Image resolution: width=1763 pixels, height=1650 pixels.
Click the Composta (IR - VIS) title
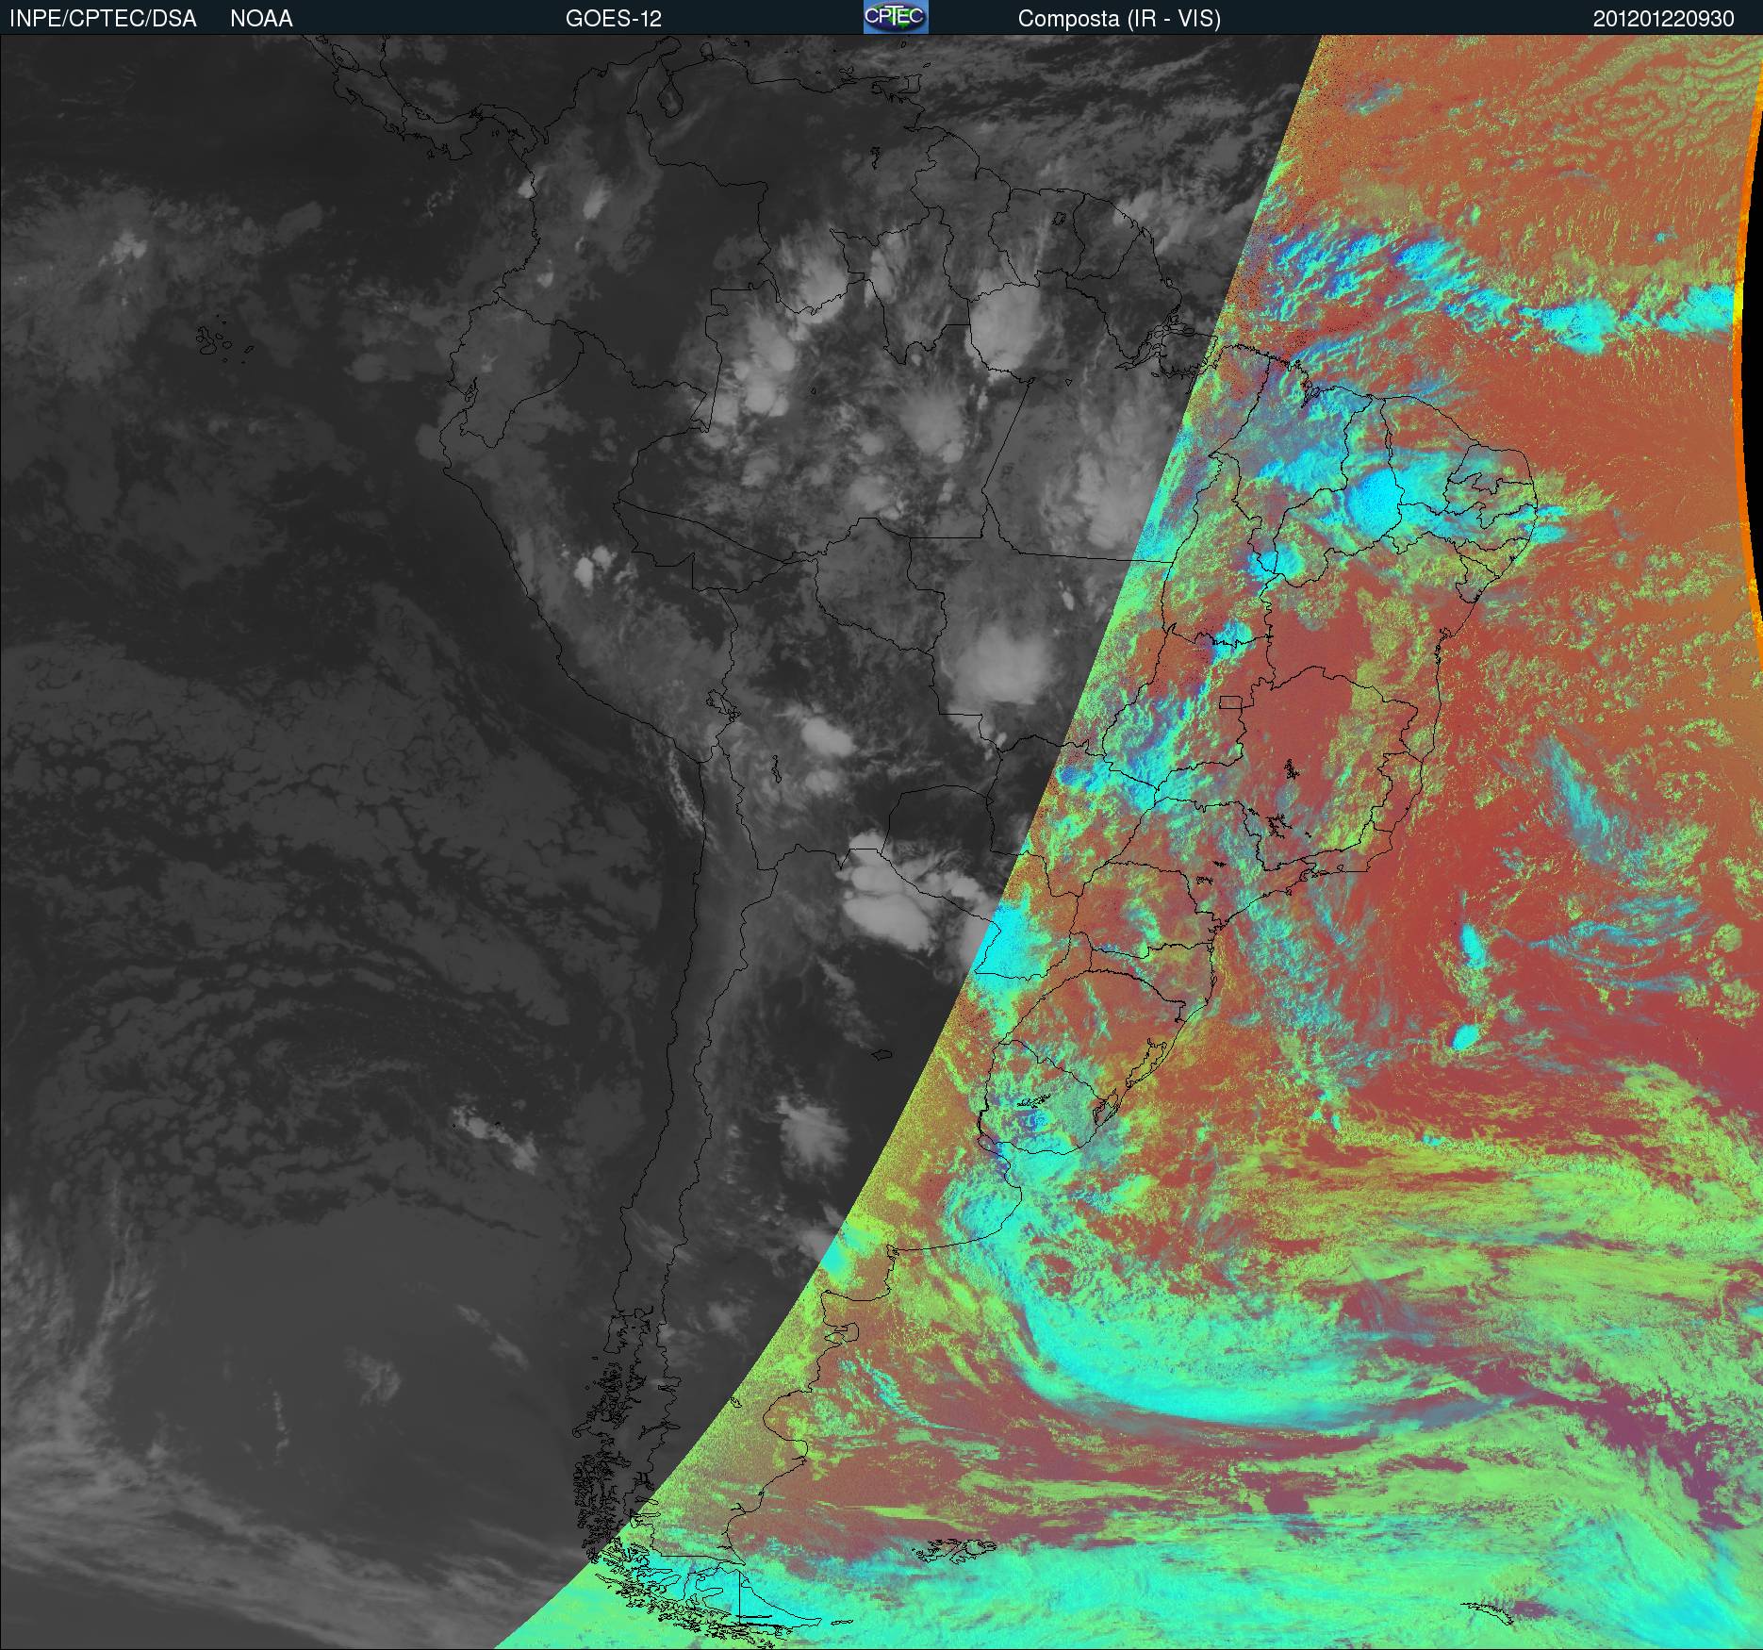[1119, 19]
